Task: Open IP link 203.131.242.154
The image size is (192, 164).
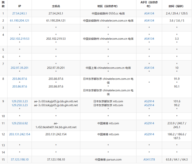Action: pos(20,134)
